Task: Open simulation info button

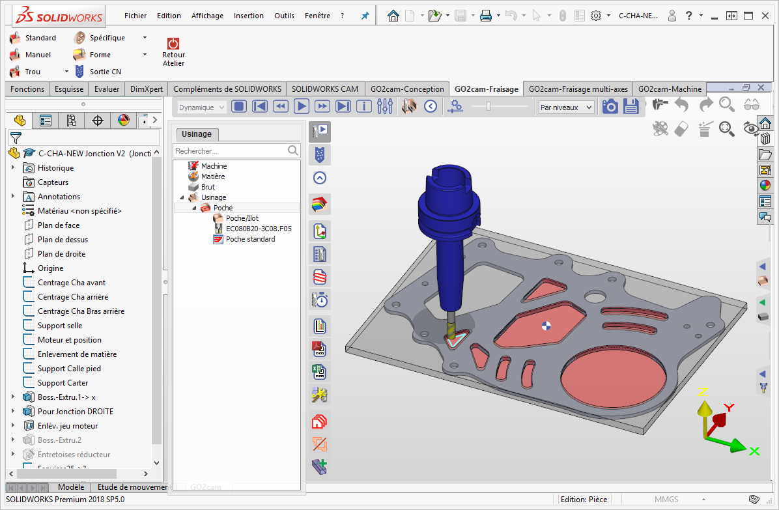Action: (364, 106)
